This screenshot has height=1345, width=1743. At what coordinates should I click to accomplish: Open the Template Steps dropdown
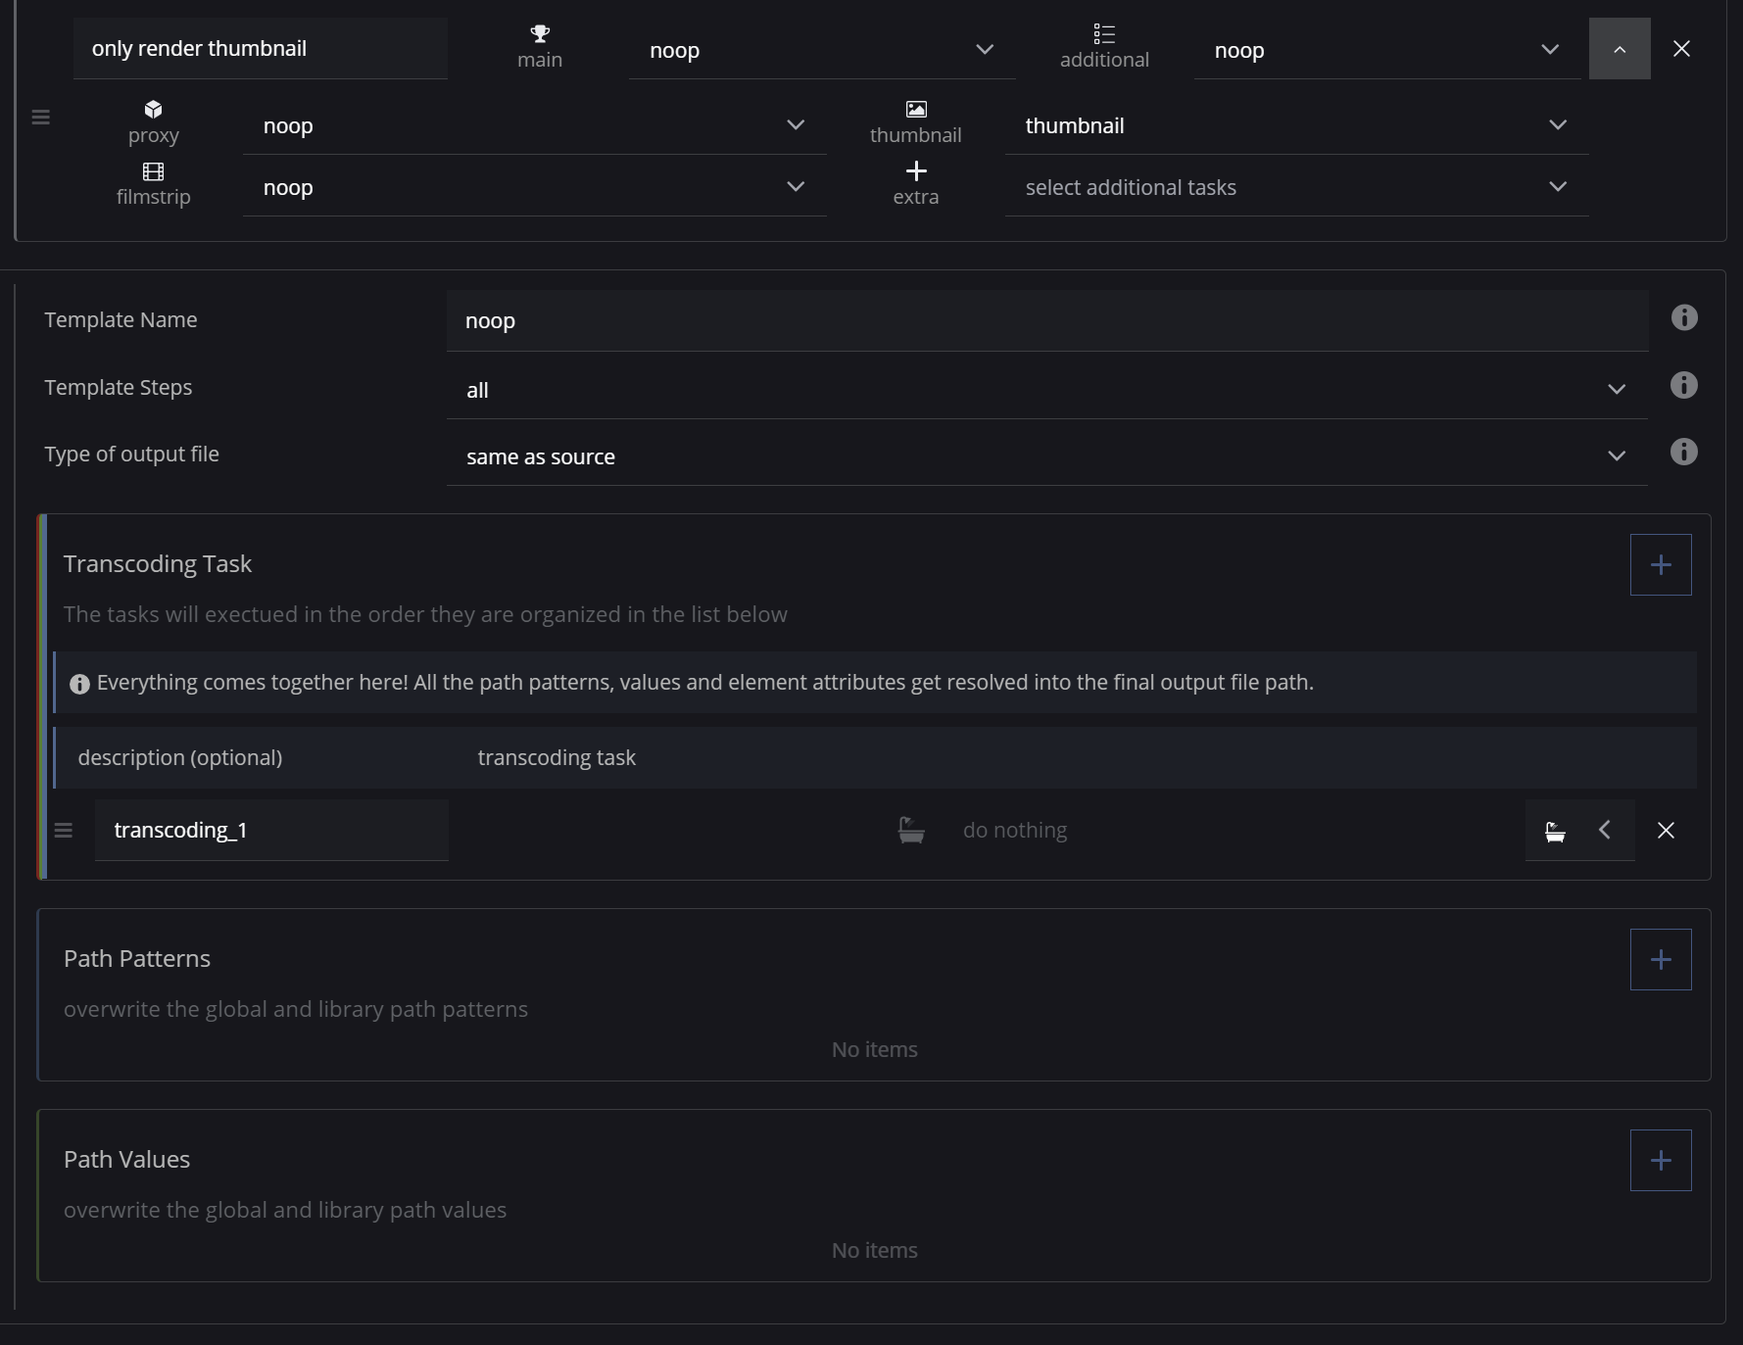click(x=1045, y=390)
